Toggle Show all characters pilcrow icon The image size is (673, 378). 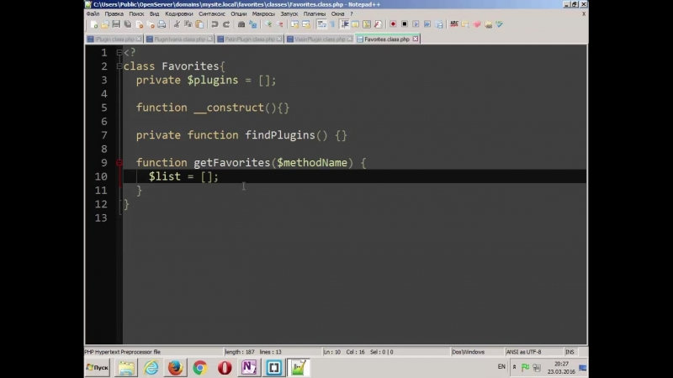click(332, 24)
